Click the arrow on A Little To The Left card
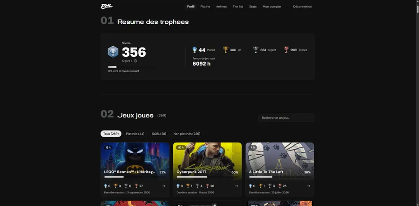 click(x=309, y=186)
